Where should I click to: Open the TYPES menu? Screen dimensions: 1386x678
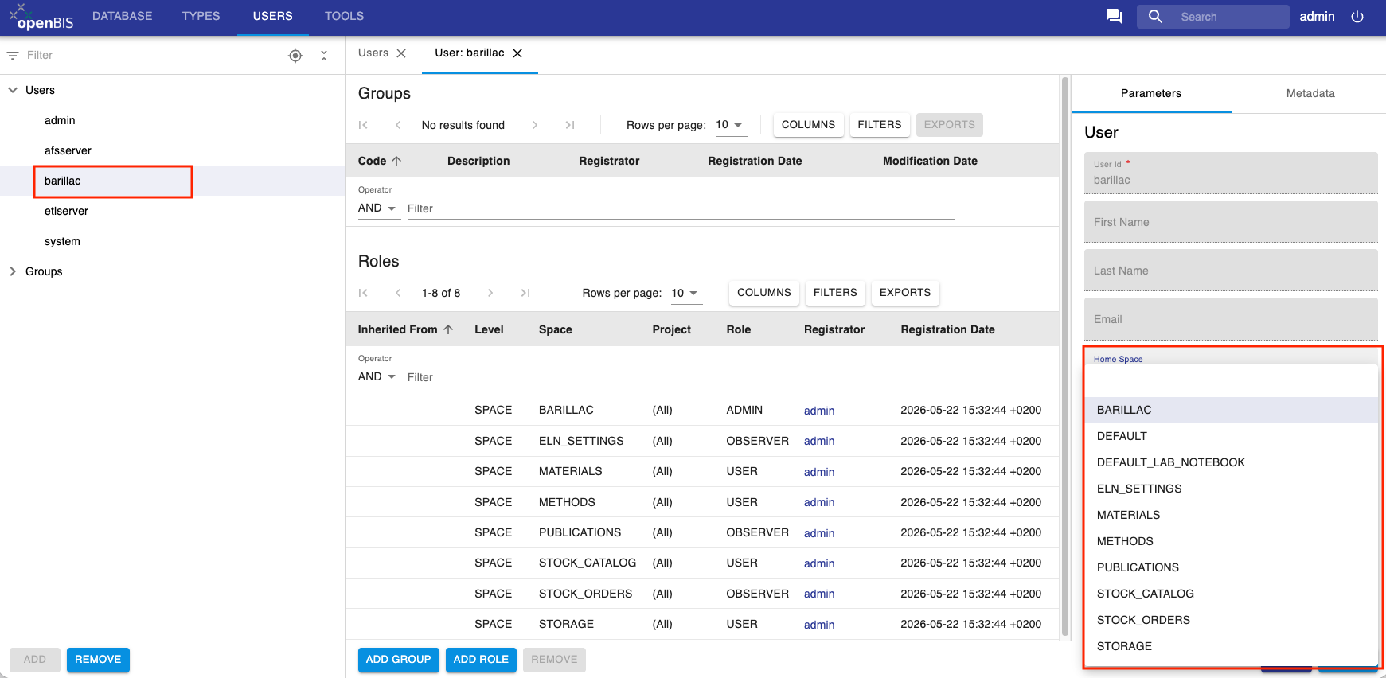click(x=201, y=16)
